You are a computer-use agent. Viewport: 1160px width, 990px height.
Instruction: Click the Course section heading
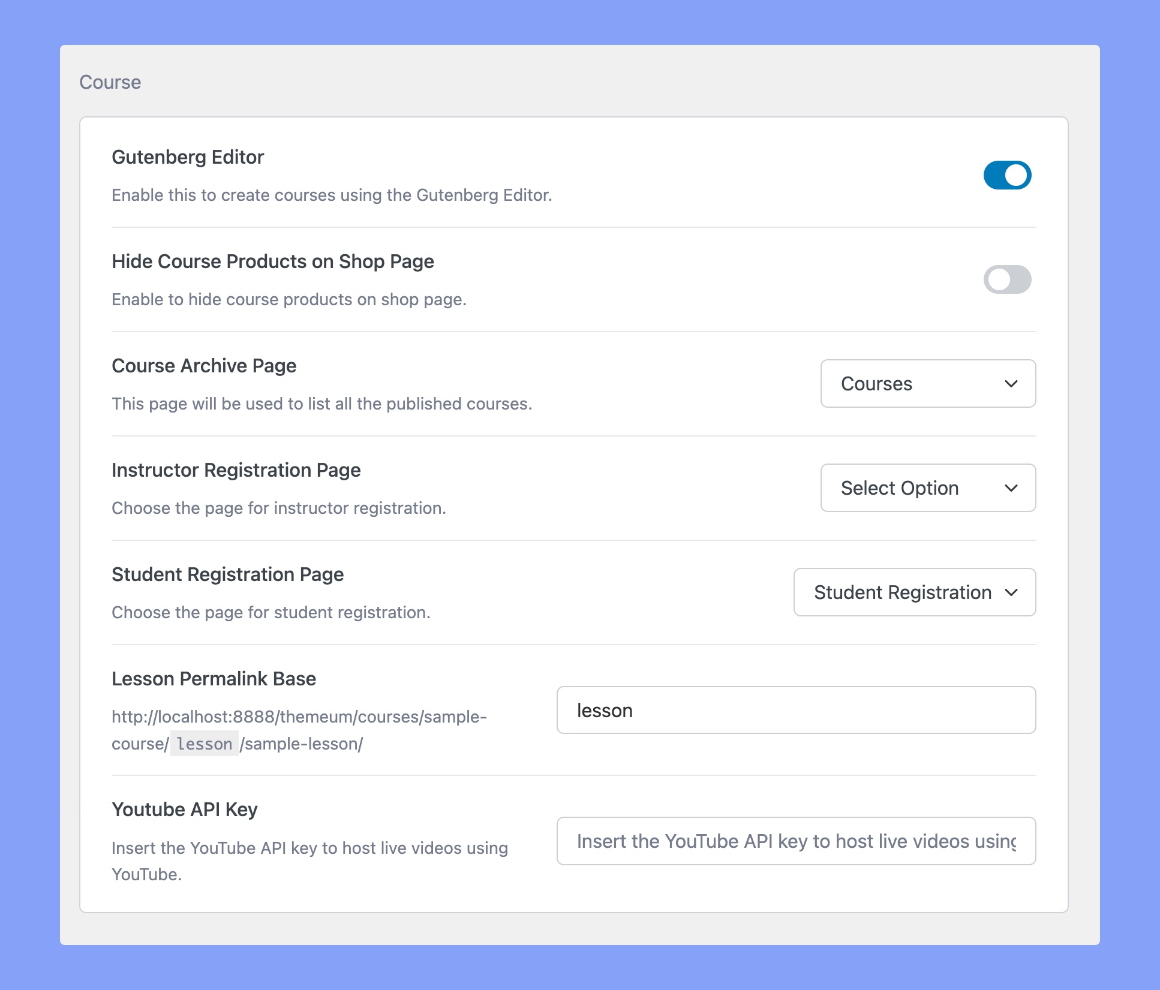coord(110,82)
